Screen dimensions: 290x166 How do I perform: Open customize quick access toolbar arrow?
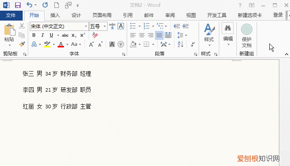pyautogui.click(x=78, y=6)
